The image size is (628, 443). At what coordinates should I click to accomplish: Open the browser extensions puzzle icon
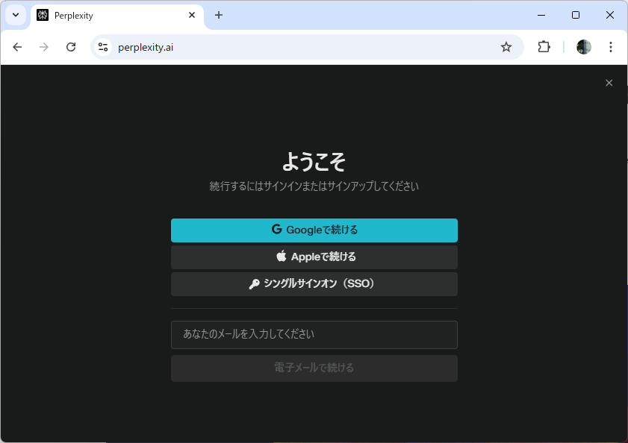pos(544,47)
